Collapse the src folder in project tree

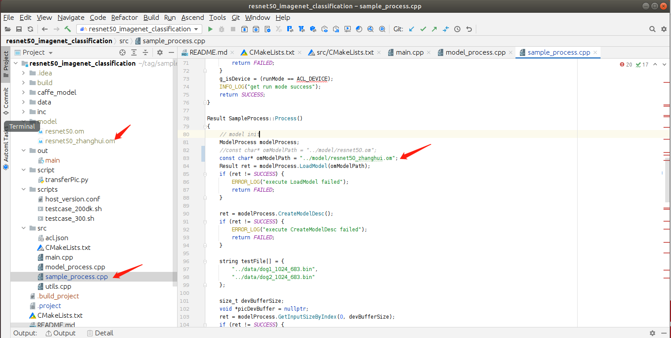[23, 228]
